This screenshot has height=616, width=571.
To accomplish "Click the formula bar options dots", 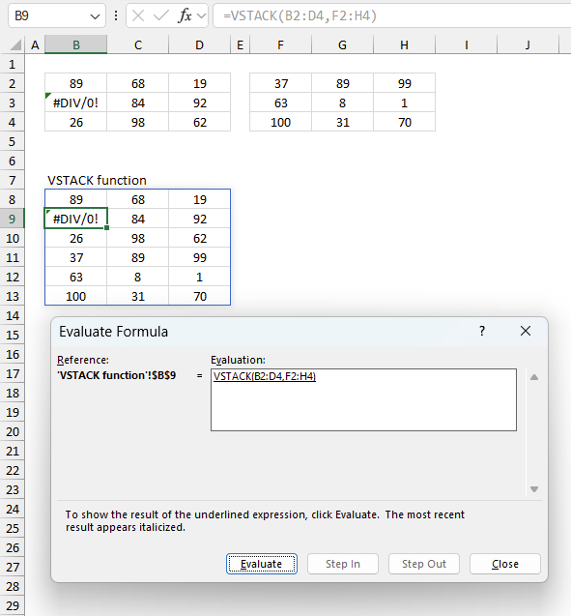I will (x=116, y=15).
